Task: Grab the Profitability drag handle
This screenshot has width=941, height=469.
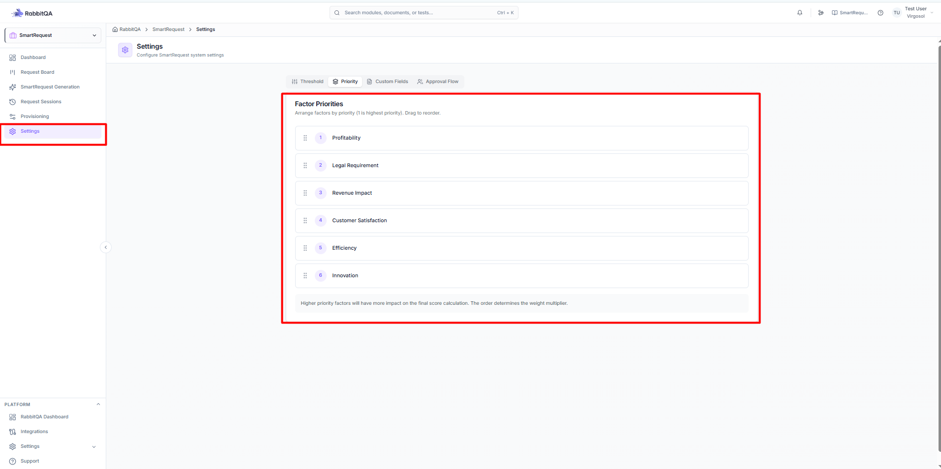Action: (x=305, y=138)
